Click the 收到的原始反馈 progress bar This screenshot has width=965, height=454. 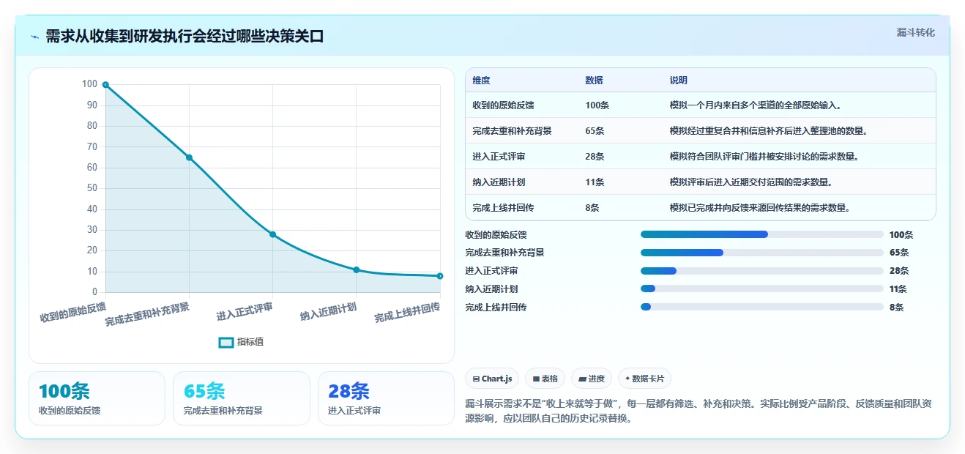[x=761, y=234]
